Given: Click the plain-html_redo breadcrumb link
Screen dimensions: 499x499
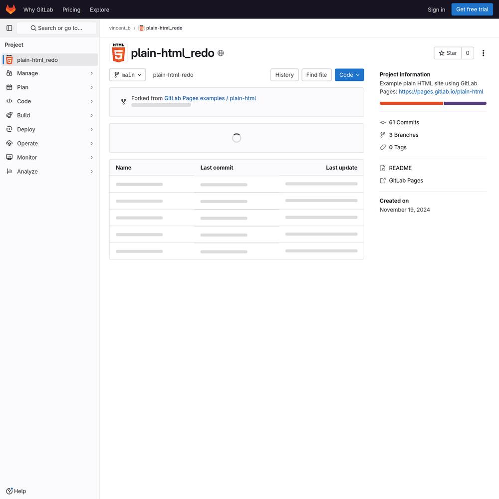Looking at the screenshot, I should coord(164,28).
